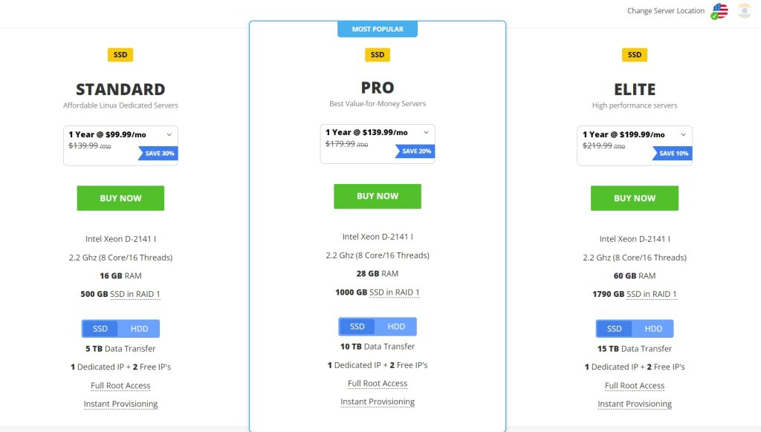This screenshot has height=432, width=761.
Task: Select the SSD tab in the Pro plan
Action: tap(357, 327)
